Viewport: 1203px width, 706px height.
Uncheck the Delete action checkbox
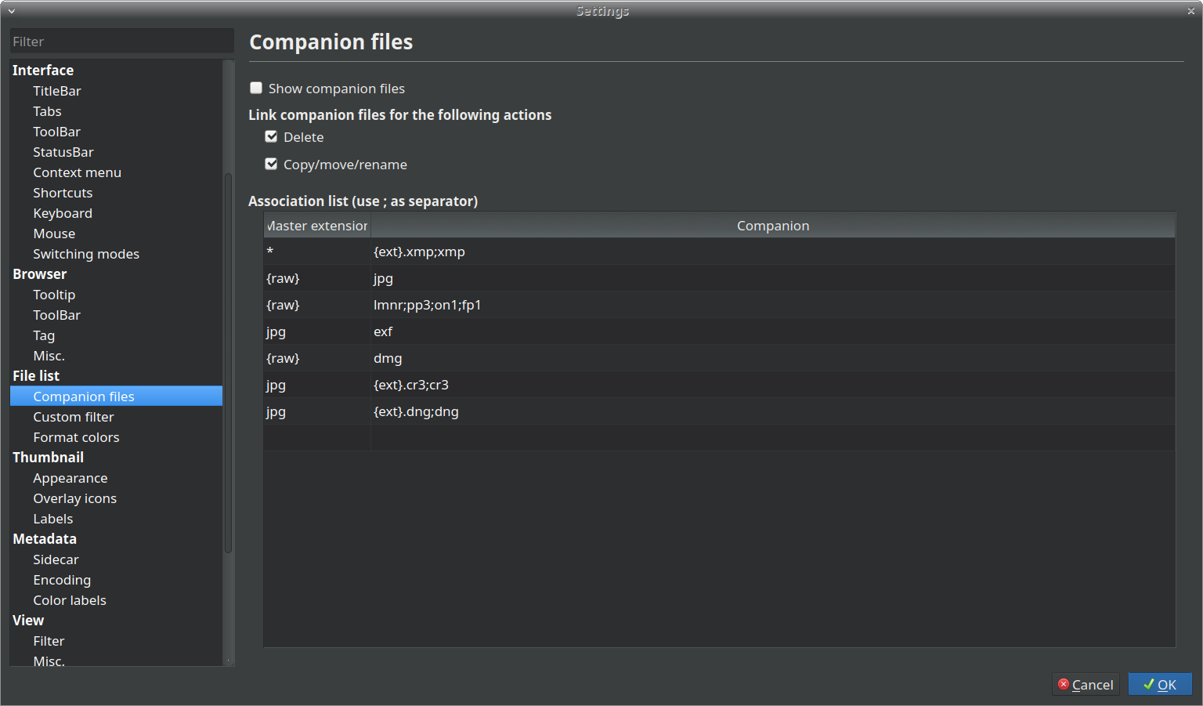point(272,137)
